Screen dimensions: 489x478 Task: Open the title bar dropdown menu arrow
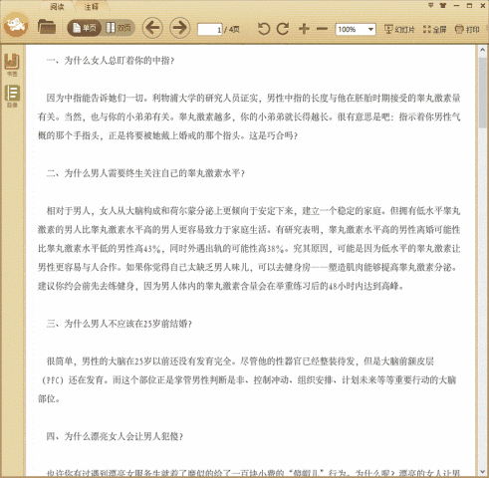430,5
